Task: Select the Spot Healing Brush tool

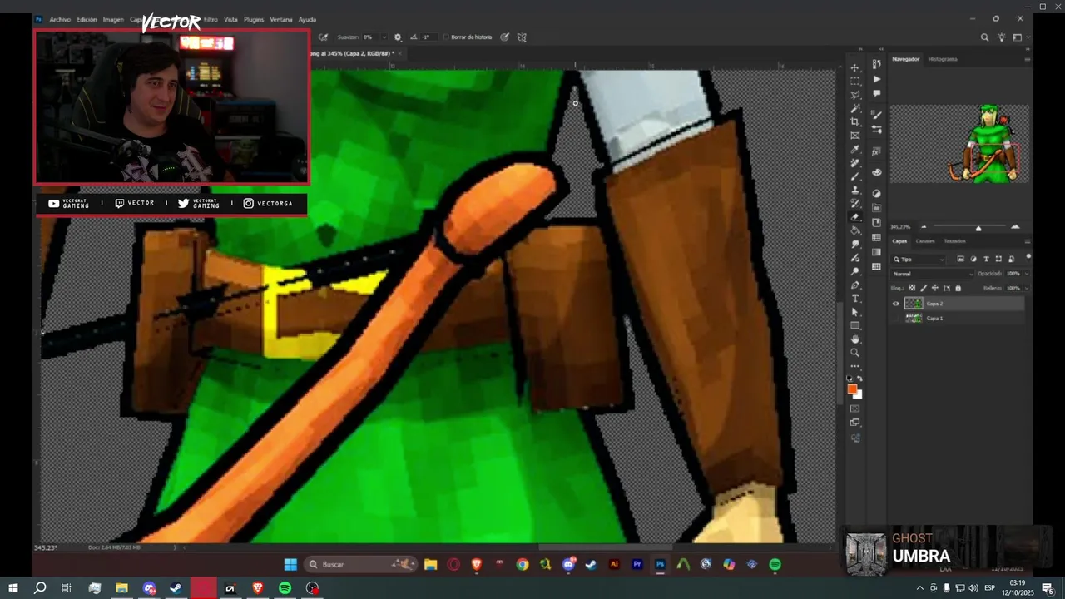Action: tap(854, 162)
